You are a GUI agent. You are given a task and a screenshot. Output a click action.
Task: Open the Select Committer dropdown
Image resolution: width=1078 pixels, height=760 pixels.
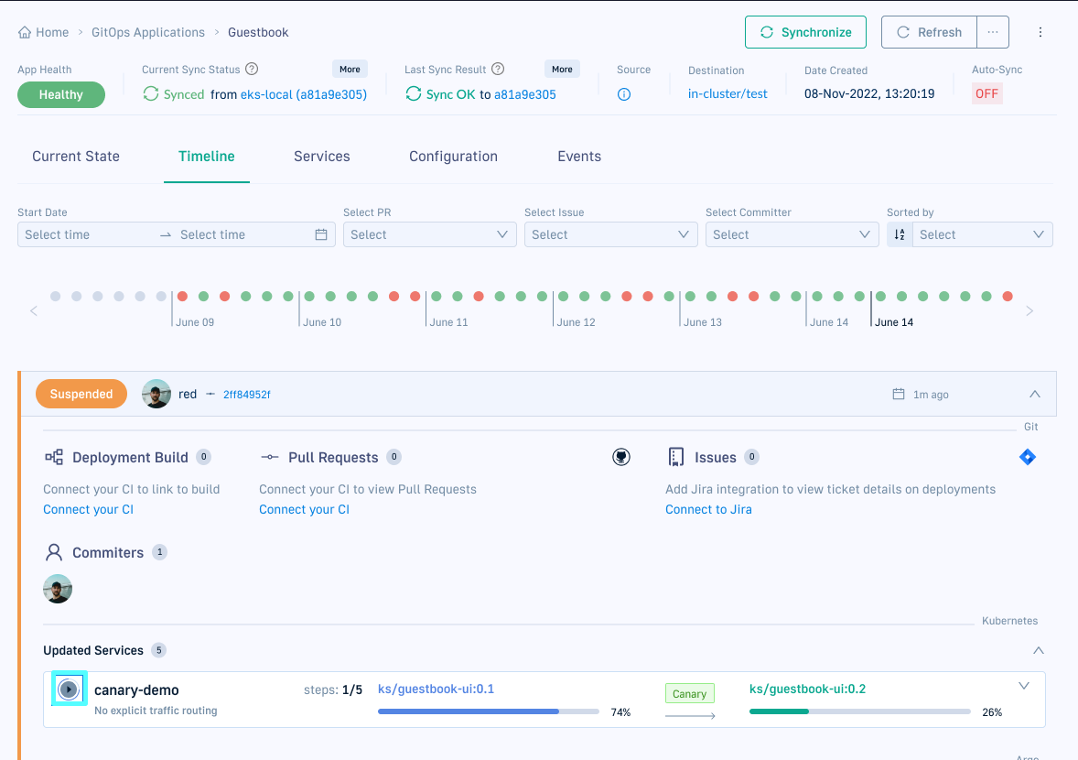click(792, 234)
